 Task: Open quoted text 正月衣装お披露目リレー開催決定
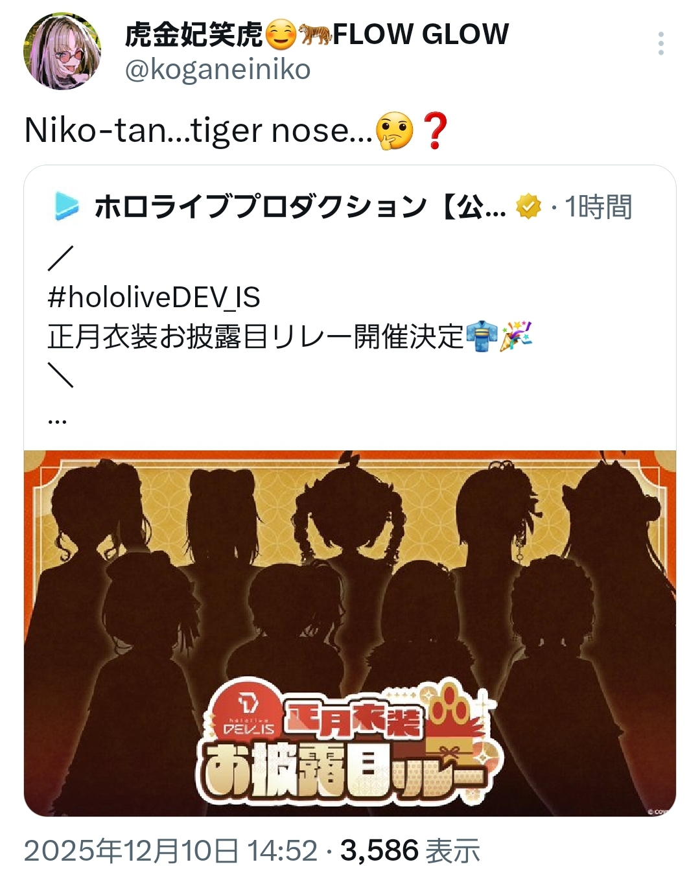pyautogui.click(x=256, y=336)
